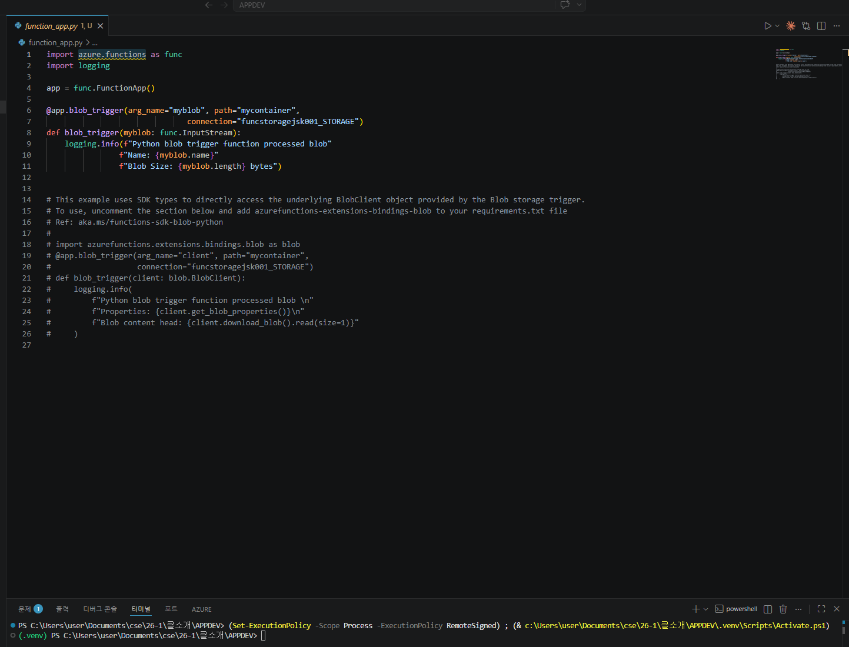849x647 pixels.
Task: Open the AZURE panel tab
Action: tap(202, 609)
